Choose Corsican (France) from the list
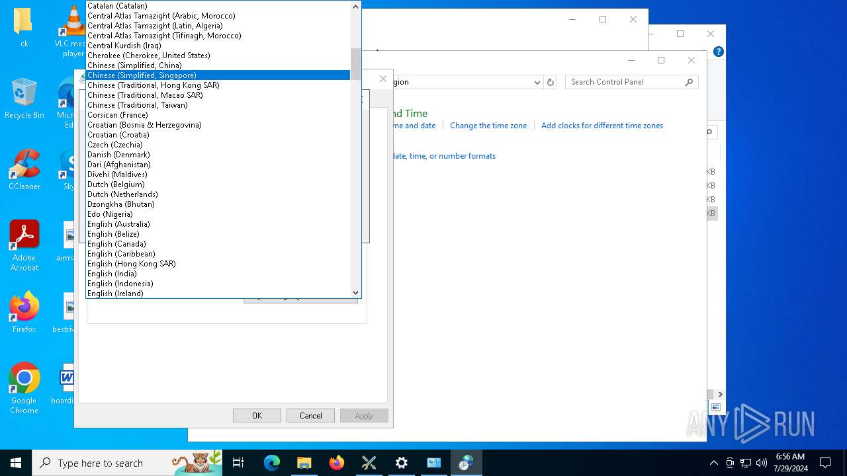This screenshot has width=847, height=476. click(x=218, y=115)
